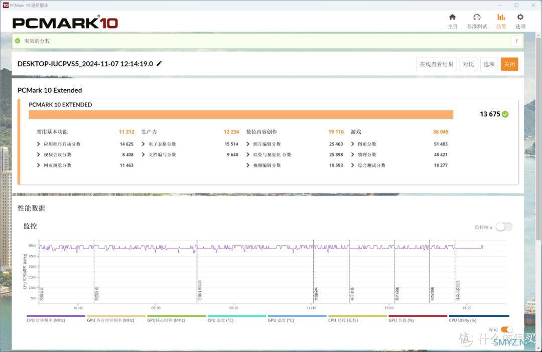
Task: Click 在线查看结果 button
Action: point(437,64)
